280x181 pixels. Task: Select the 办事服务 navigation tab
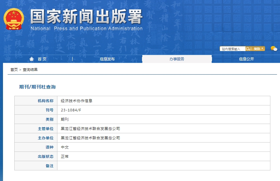point(177,59)
